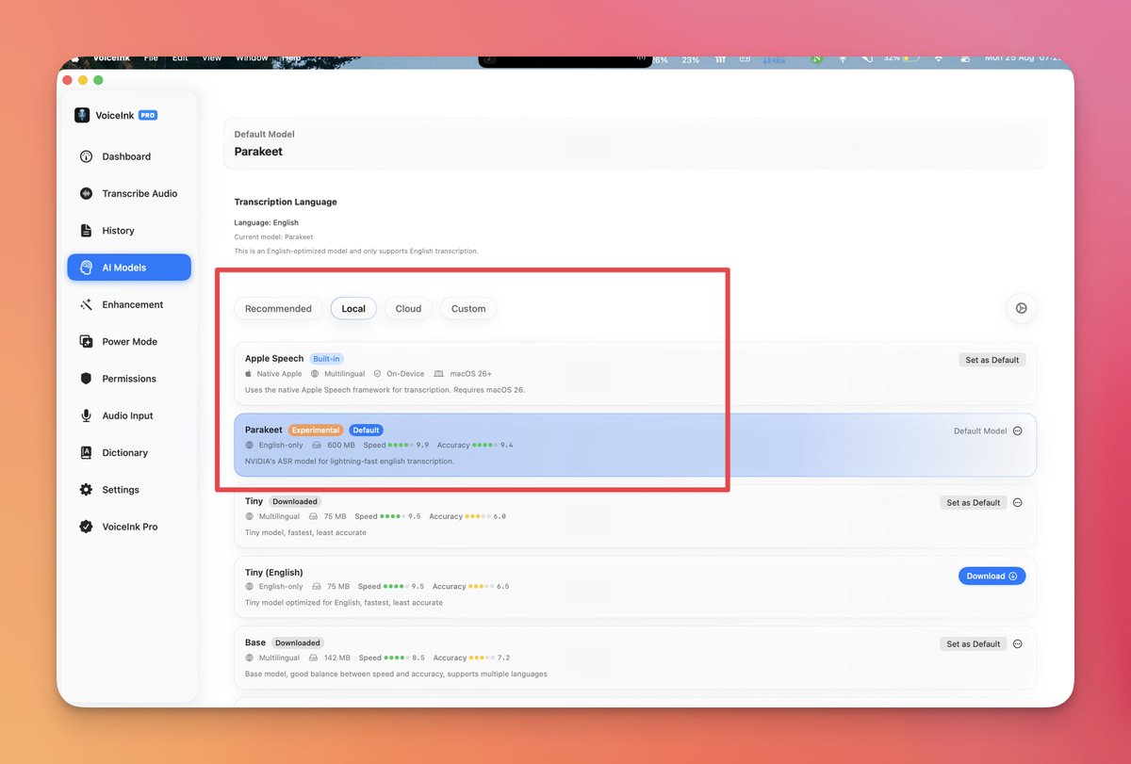Open the History section
Image resolution: width=1131 pixels, height=764 pixels.
coord(128,231)
